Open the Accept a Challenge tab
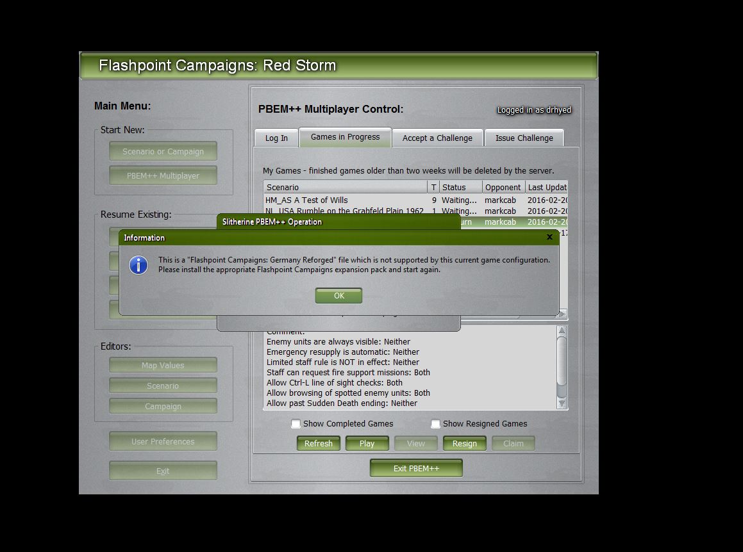The height and width of the screenshot is (552, 743). click(x=437, y=138)
